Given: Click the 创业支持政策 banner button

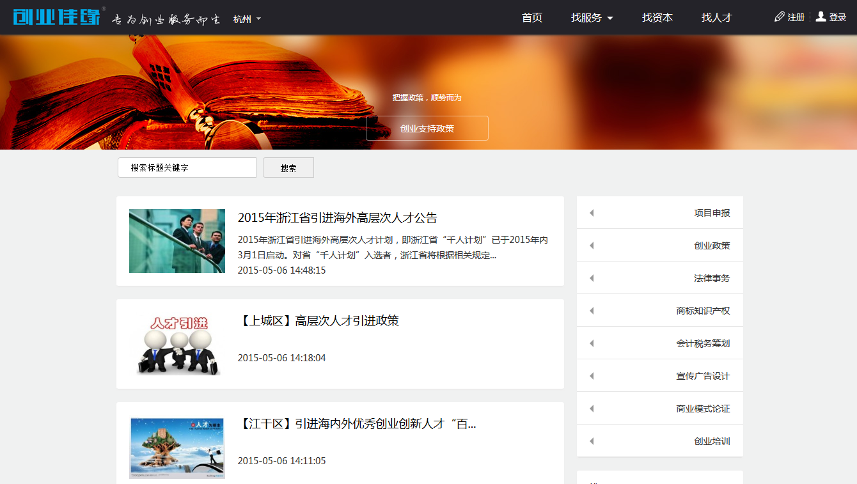Looking at the screenshot, I should (x=427, y=129).
